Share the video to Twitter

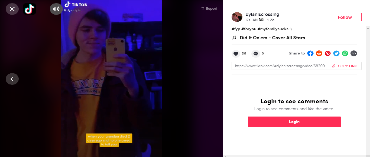pos(336,53)
